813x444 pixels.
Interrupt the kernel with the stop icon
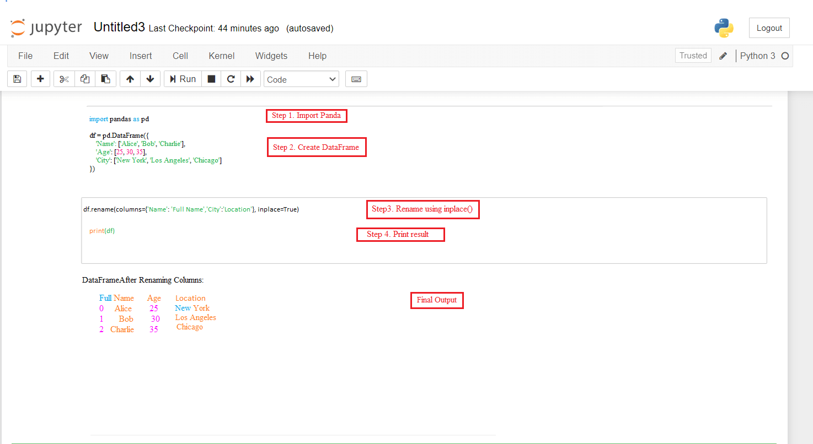[211, 79]
